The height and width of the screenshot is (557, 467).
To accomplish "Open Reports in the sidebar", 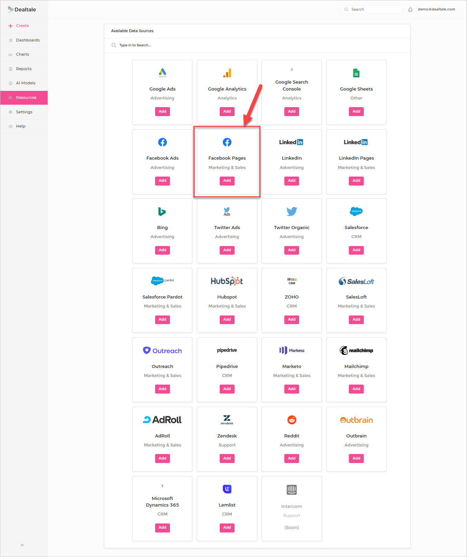I will (24, 69).
